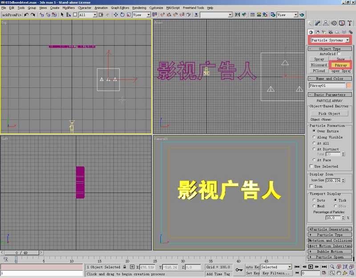This screenshot has width=356, height=278.
Task: Click the PArray01 object color swatch
Action: (349, 85)
